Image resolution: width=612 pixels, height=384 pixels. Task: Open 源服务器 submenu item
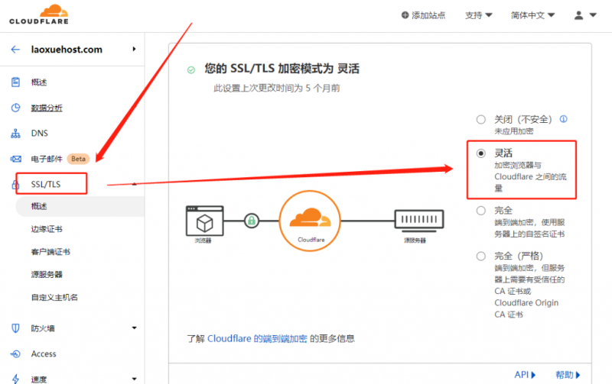(x=47, y=275)
